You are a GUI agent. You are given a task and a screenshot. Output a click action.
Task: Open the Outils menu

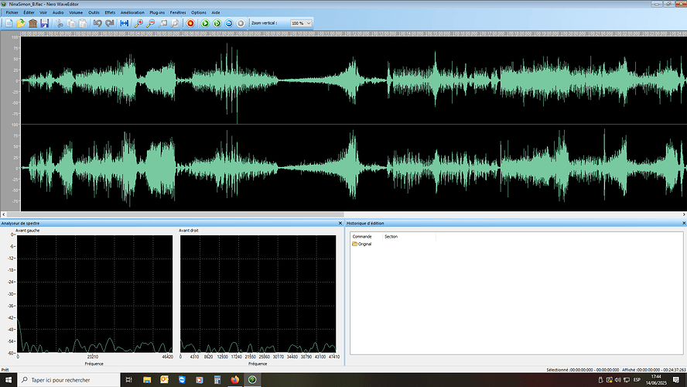[x=94, y=12]
